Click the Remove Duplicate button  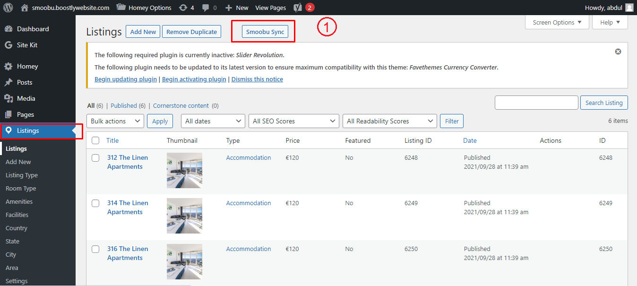point(192,32)
